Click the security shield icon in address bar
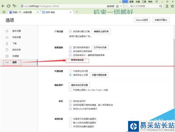The width and height of the screenshot is (175, 132). tap(22, 6)
